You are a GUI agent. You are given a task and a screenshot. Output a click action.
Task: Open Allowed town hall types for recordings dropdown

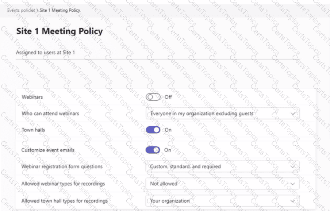coord(222,201)
